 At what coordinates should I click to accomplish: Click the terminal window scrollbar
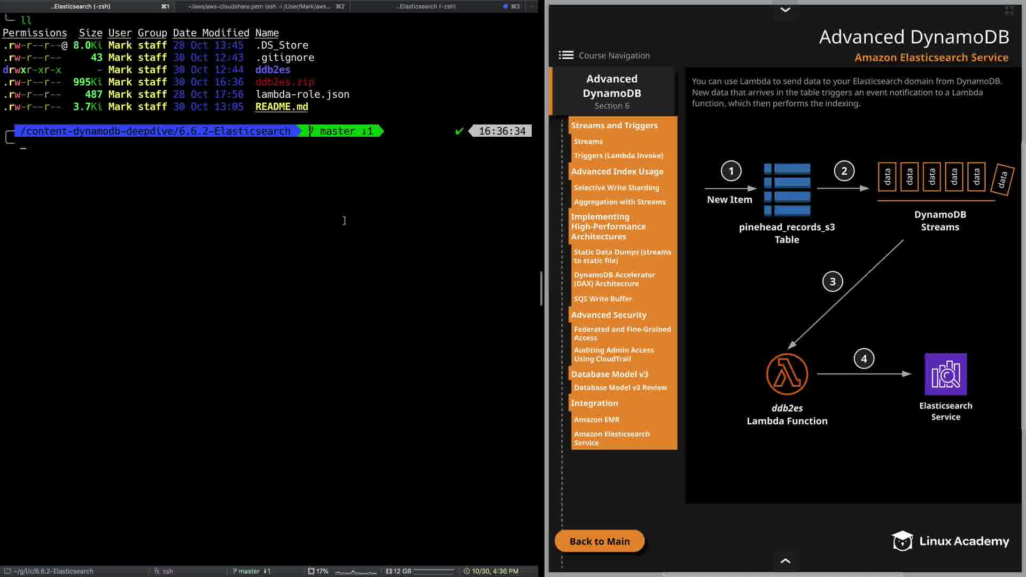click(x=541, y=288)
